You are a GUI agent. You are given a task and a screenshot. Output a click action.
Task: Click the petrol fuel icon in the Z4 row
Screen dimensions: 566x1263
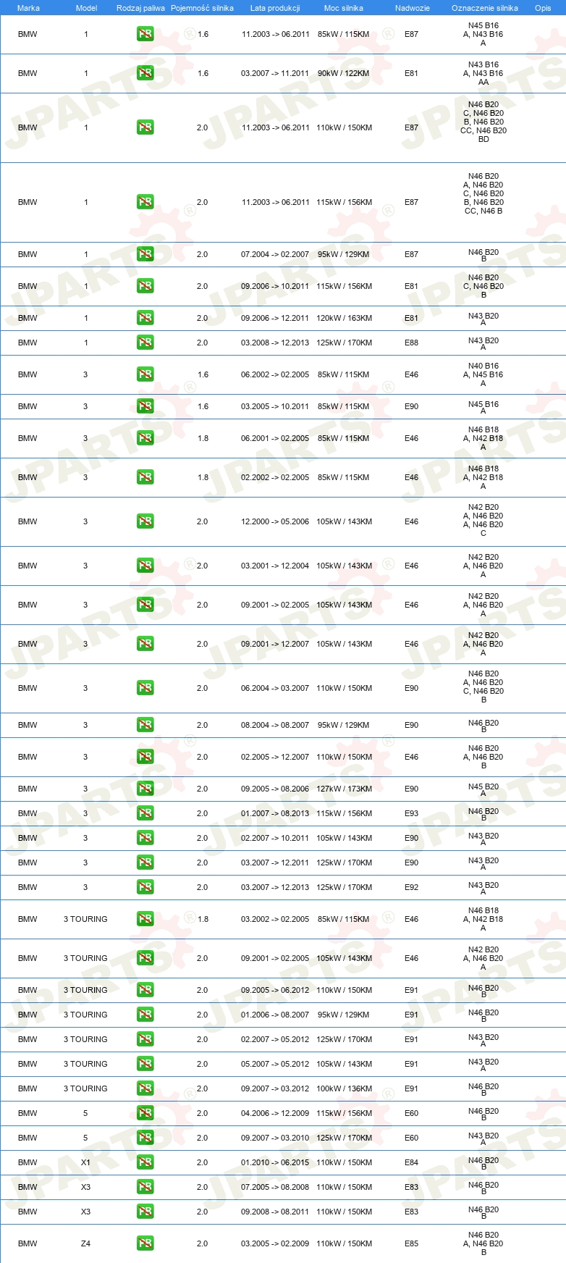pyautogui.click(x=145, y=1243)
